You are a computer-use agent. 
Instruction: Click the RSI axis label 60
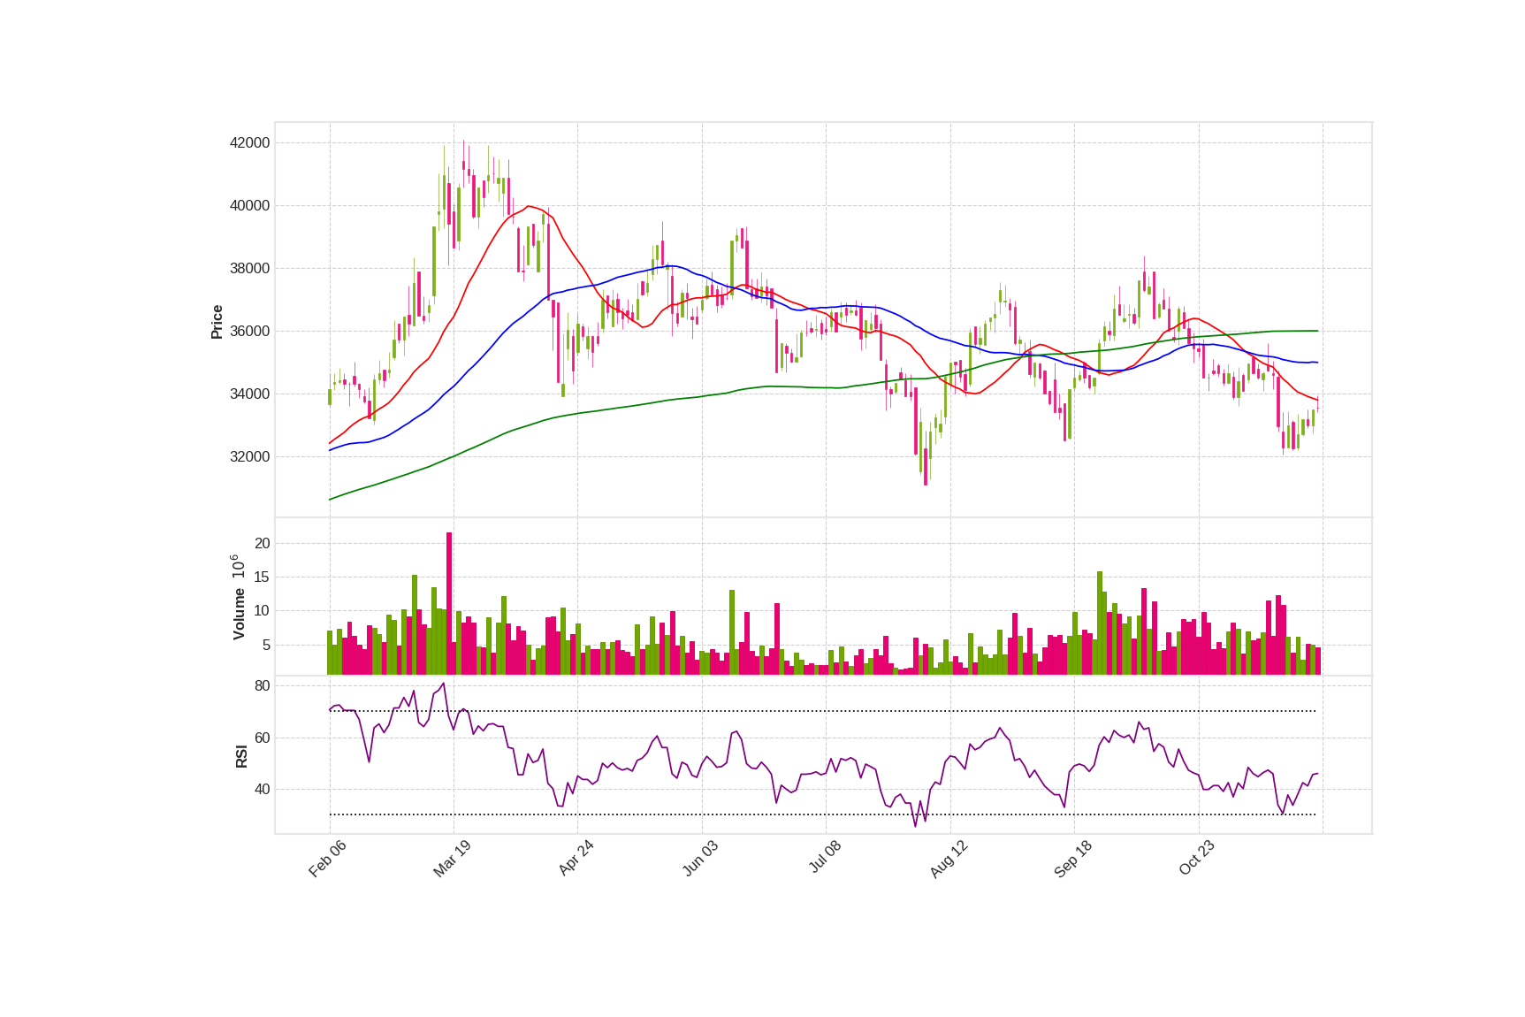point(262,738)
